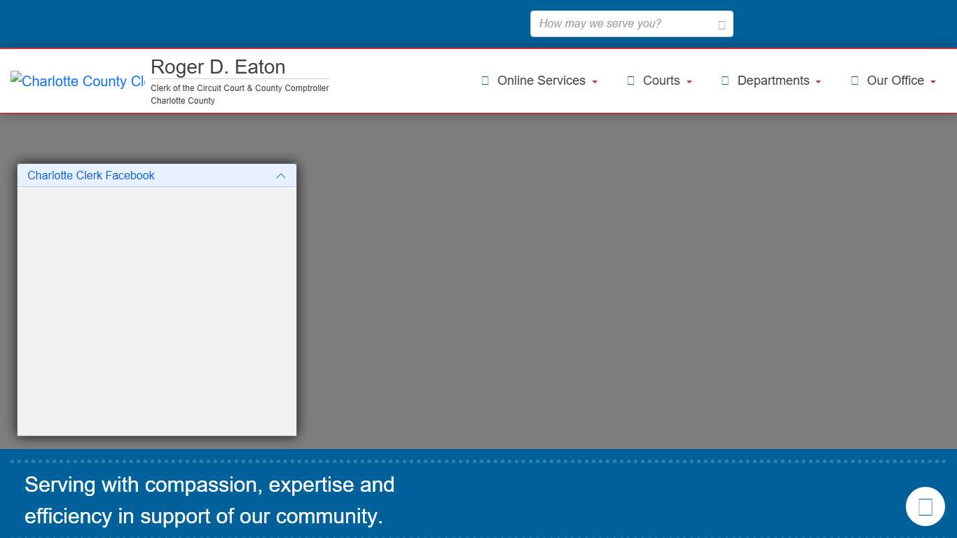957x538 pixels.
Task: Click the Courts gavel icon
Action: point(630,81)
